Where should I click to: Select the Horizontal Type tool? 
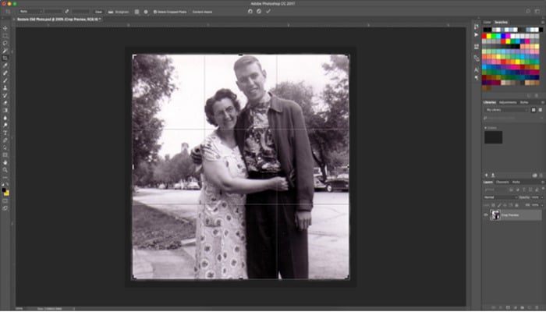pyautogui.click(x=5, y=133)
